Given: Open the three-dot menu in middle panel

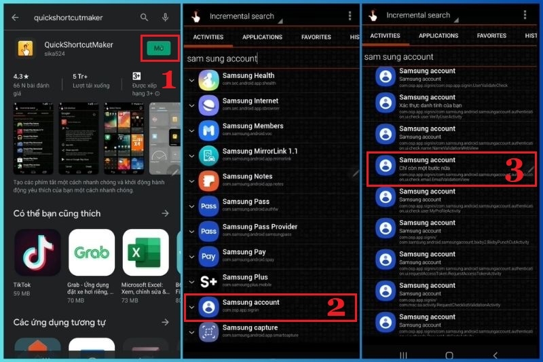Looking at the screenshot, I should (x=350, y=16).
